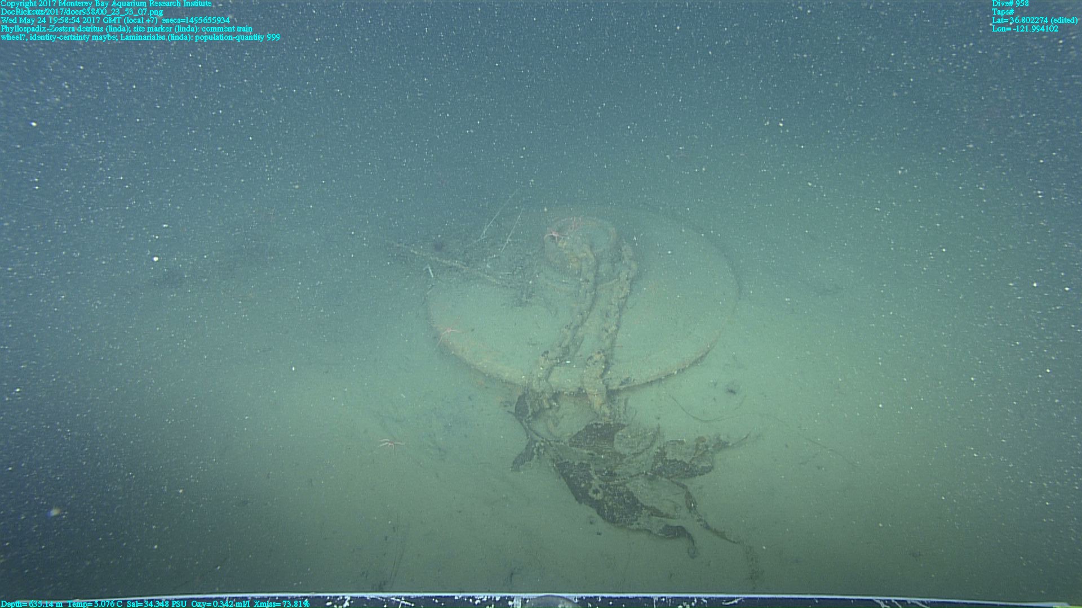Click the Xmiss=73.81% readout
The width and height of the screenshot is (1082, 608).
pos(282,603)
